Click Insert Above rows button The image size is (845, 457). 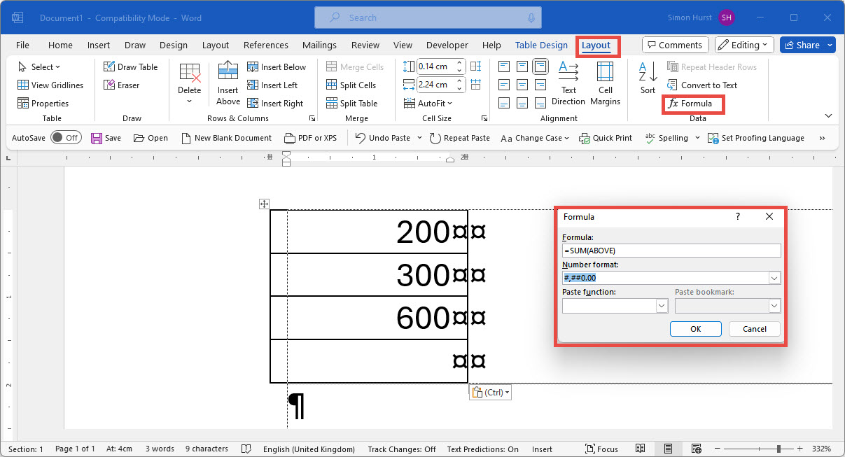click(x=228, y=83)
